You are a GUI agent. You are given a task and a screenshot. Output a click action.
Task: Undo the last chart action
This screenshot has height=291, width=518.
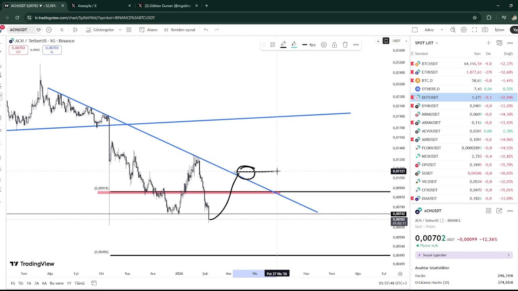click(x=206, y=30)
